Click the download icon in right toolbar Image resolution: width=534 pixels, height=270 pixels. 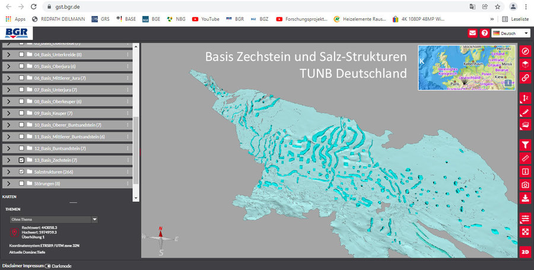525,198
